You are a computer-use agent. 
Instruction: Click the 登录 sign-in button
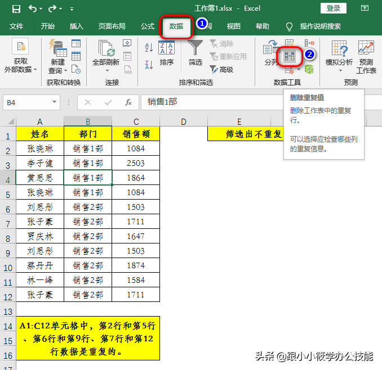tap(334, 8)
